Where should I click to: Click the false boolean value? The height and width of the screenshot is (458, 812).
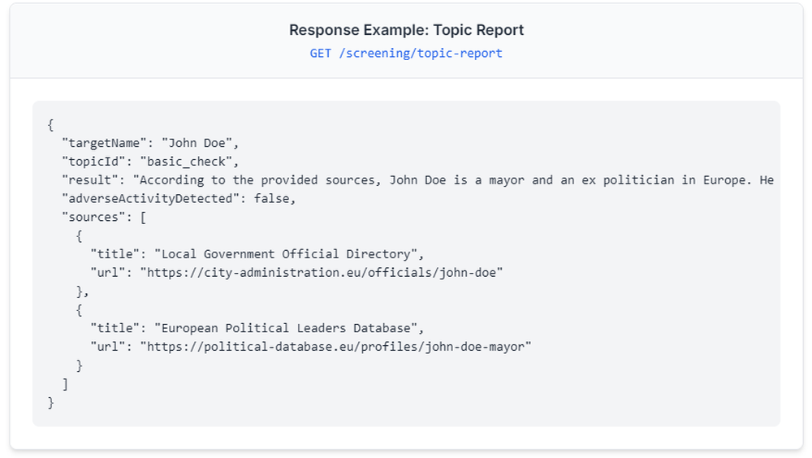point(271,198)
